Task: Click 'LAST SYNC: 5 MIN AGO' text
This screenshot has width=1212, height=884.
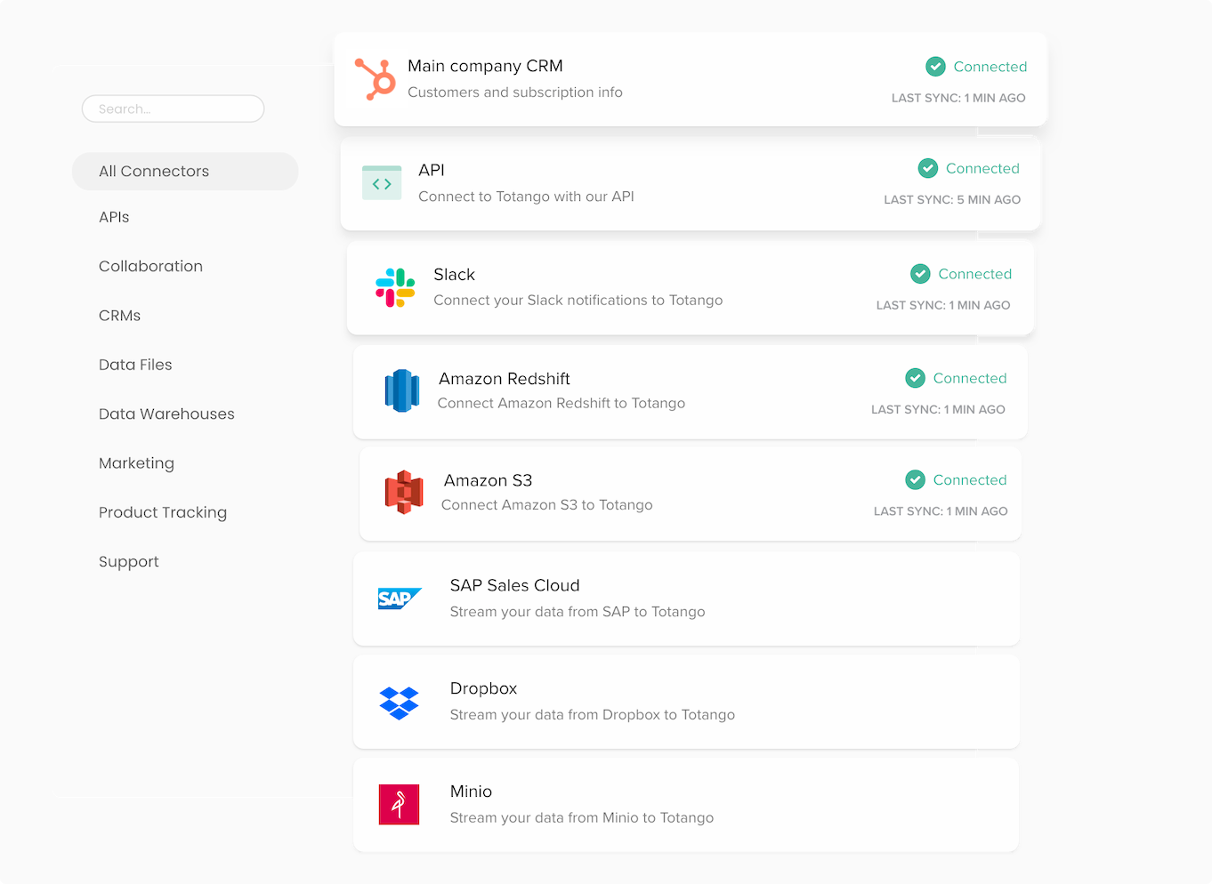Action: click(952, 200)
